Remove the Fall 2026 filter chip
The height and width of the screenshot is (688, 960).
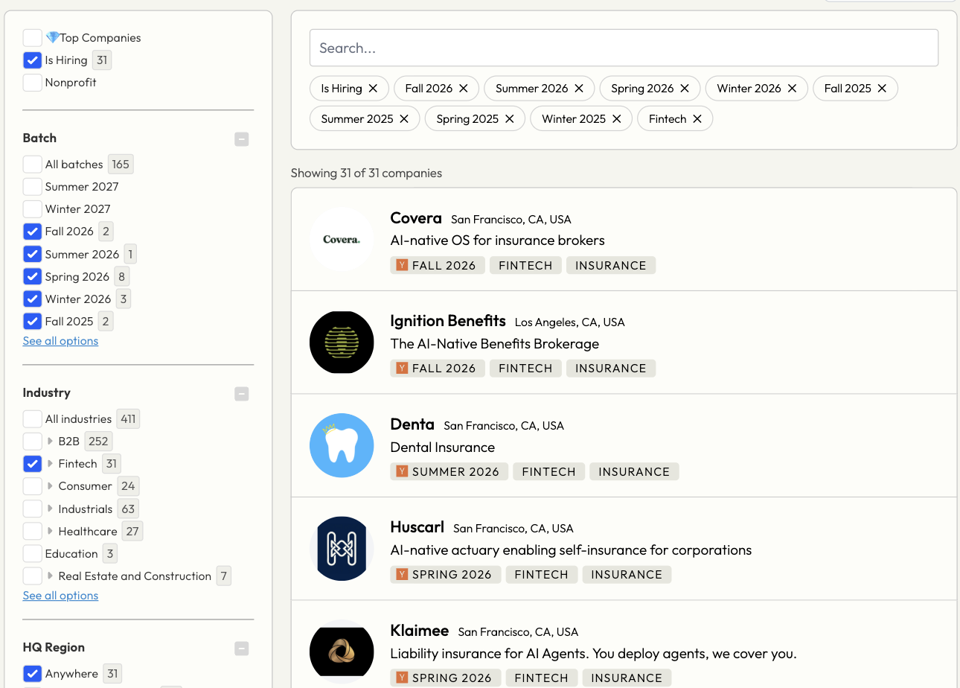(x=463, y=88)
